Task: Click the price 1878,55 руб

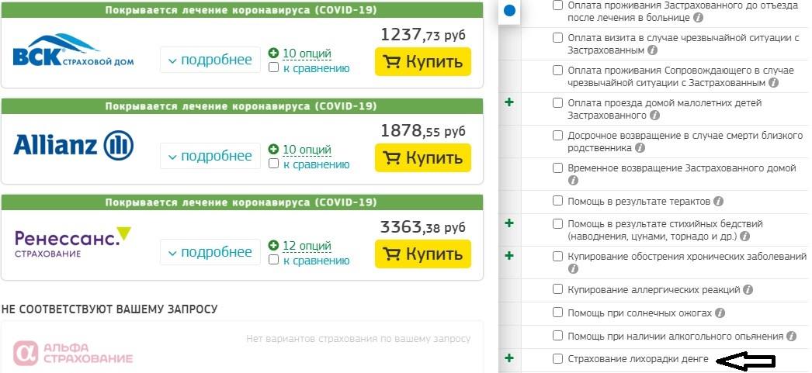Action: coord(423,131)
